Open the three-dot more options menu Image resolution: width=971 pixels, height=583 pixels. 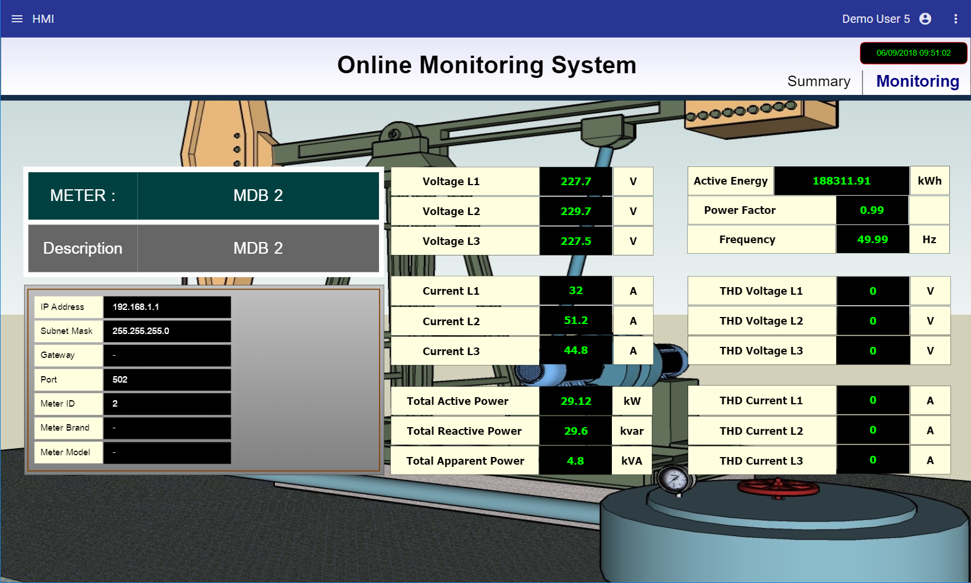[x=956, y=19]
